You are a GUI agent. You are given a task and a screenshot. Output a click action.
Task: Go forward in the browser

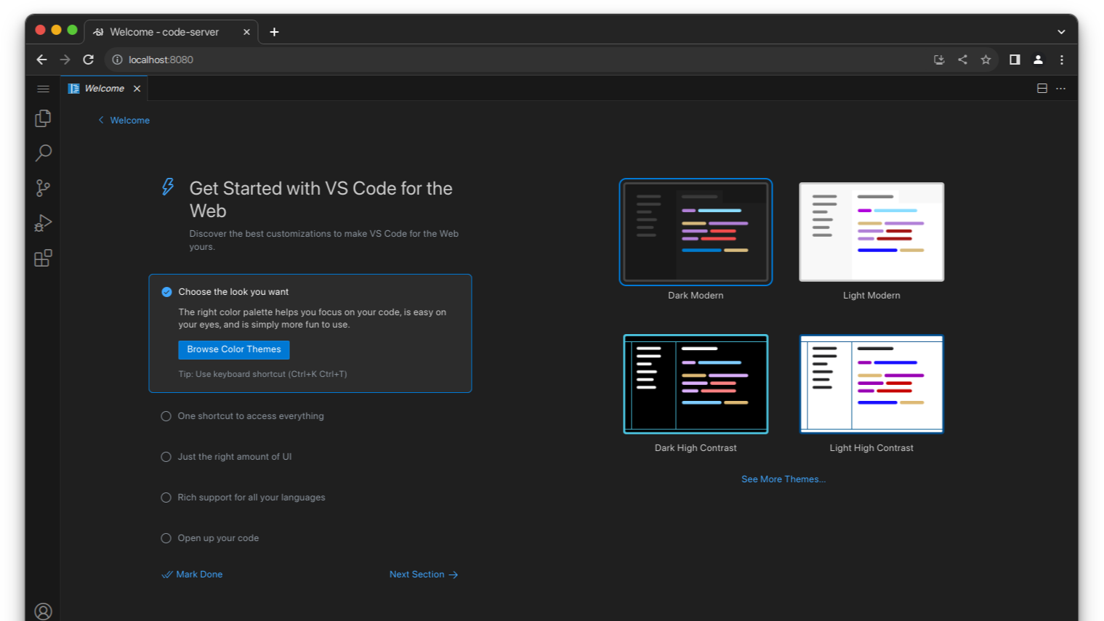pos(65,60)
